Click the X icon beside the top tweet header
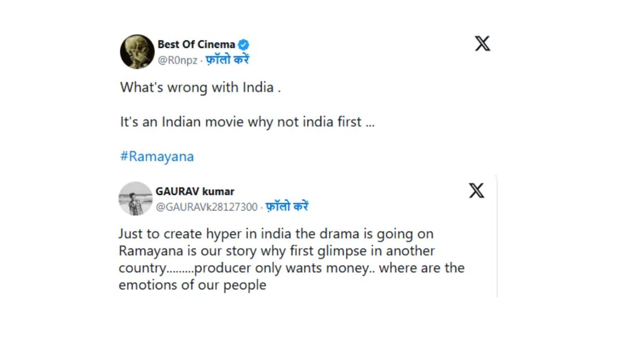Image resolution: width=623 pixels, height=350 pixels. pyautogui.click(x=482, y=44)
